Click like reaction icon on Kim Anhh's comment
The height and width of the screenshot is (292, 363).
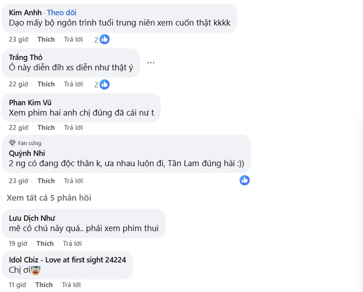tap(104, 39)
